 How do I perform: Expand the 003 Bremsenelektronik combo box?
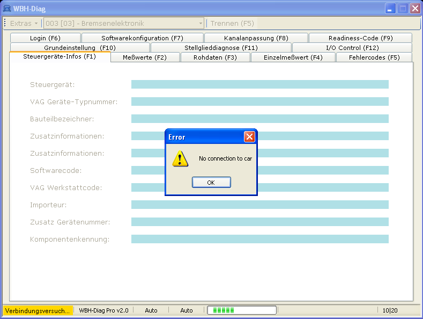click(201, 24)
